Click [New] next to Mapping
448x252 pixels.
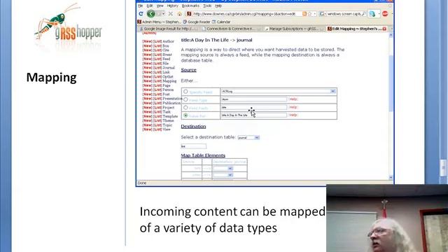(148, 81)
